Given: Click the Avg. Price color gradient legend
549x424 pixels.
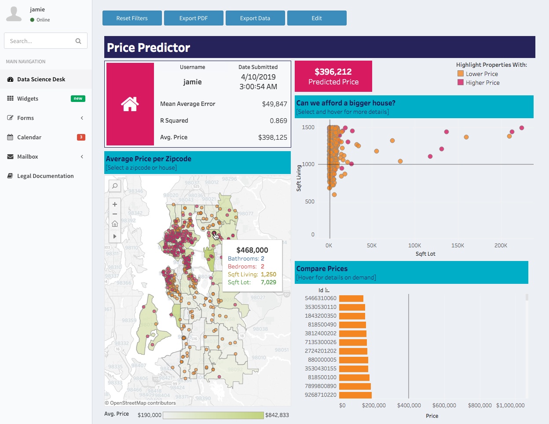Looking at the screenshot, I should point(213,415).
